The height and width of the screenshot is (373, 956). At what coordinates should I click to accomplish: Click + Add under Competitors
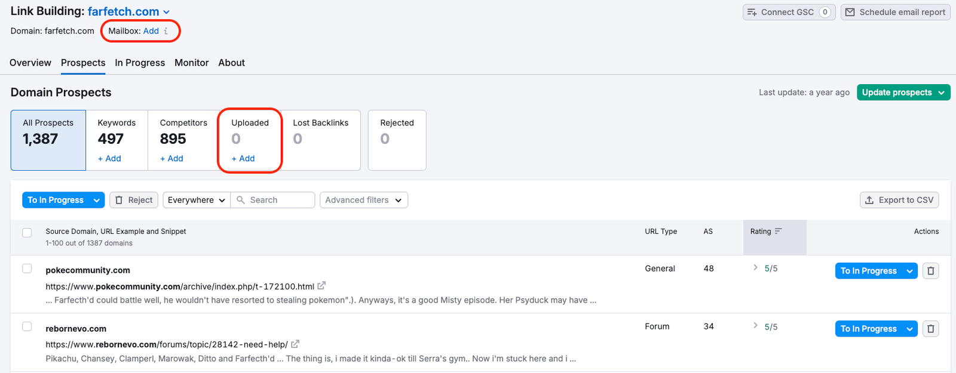pyautogui.click(x=171, y=158)
